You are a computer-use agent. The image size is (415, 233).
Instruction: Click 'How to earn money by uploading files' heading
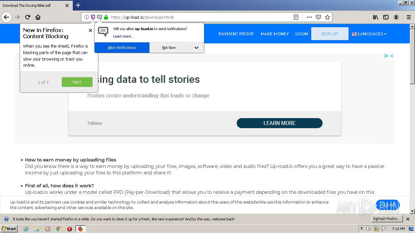pyautogui.click(x=71, y=160)
